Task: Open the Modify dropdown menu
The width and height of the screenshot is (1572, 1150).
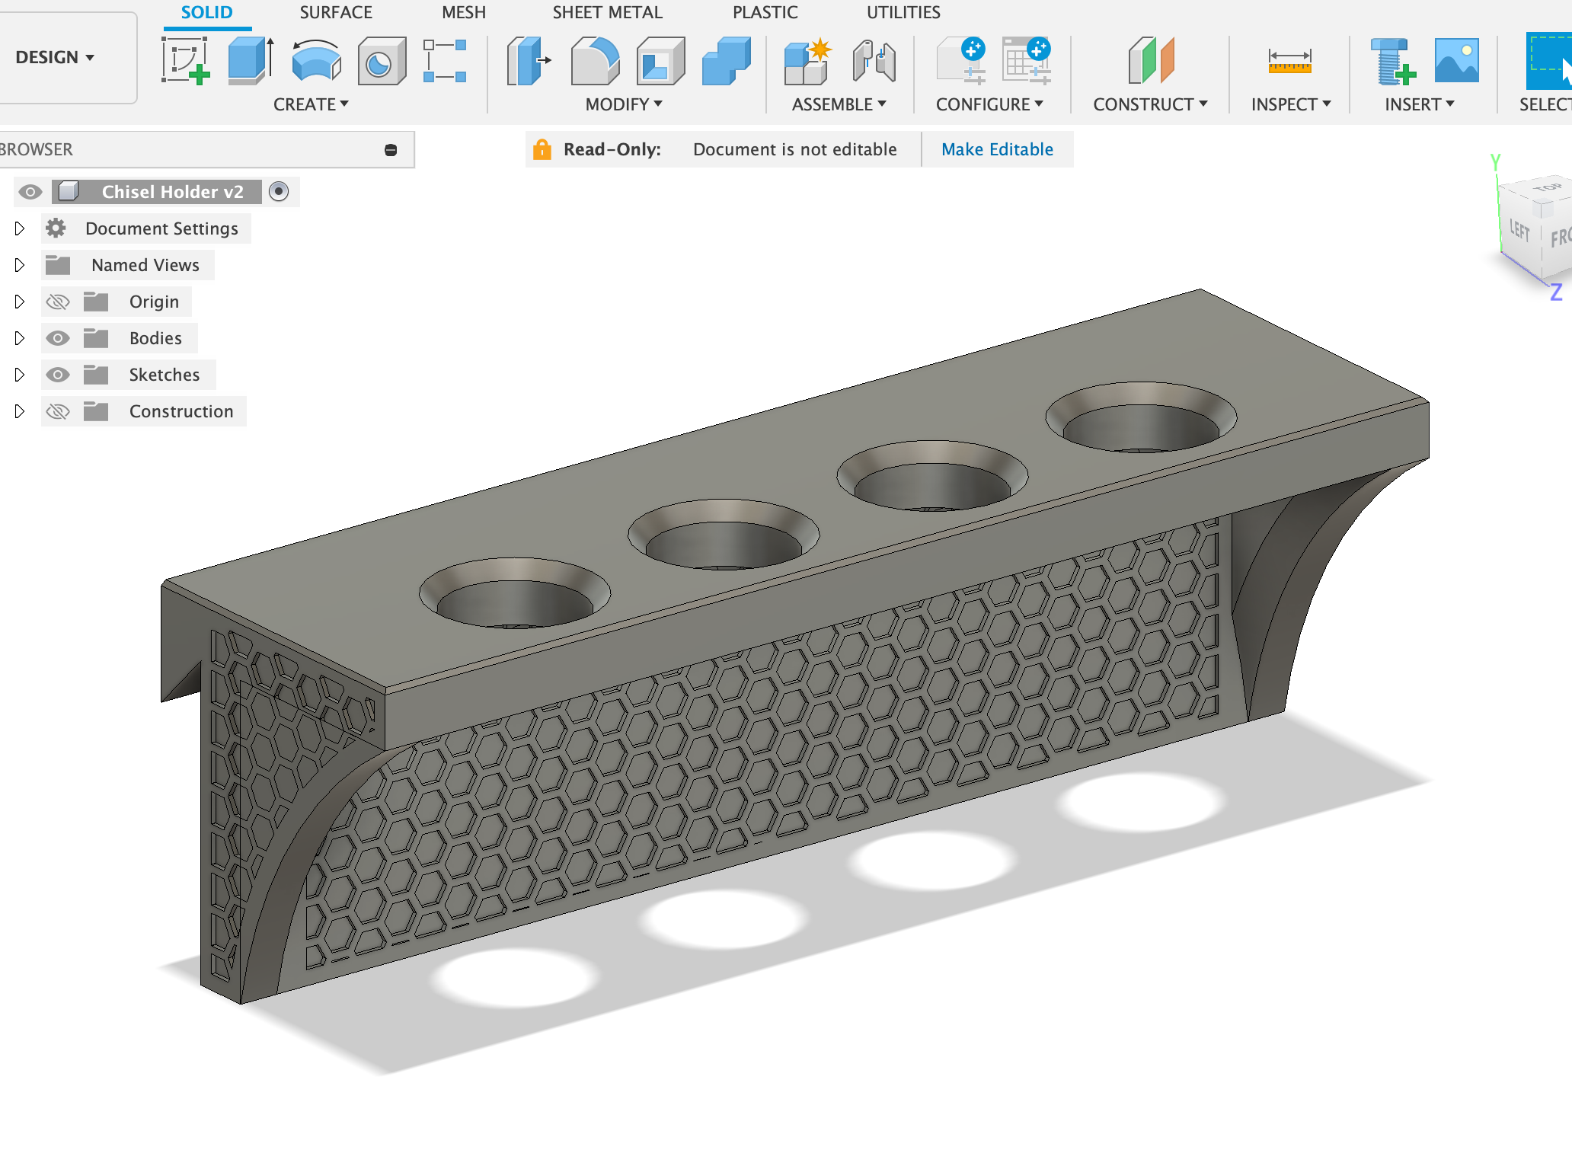Action: tap(624, 104)
